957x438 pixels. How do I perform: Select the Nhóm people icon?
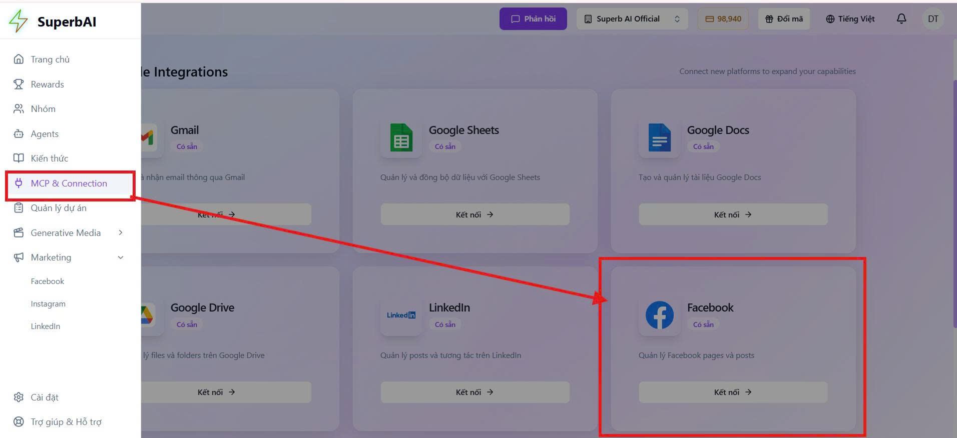(19, 108)
